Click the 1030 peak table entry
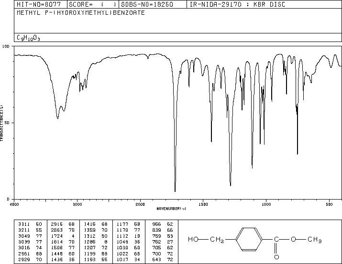This screenshot has height=264, width=342. 122,248
